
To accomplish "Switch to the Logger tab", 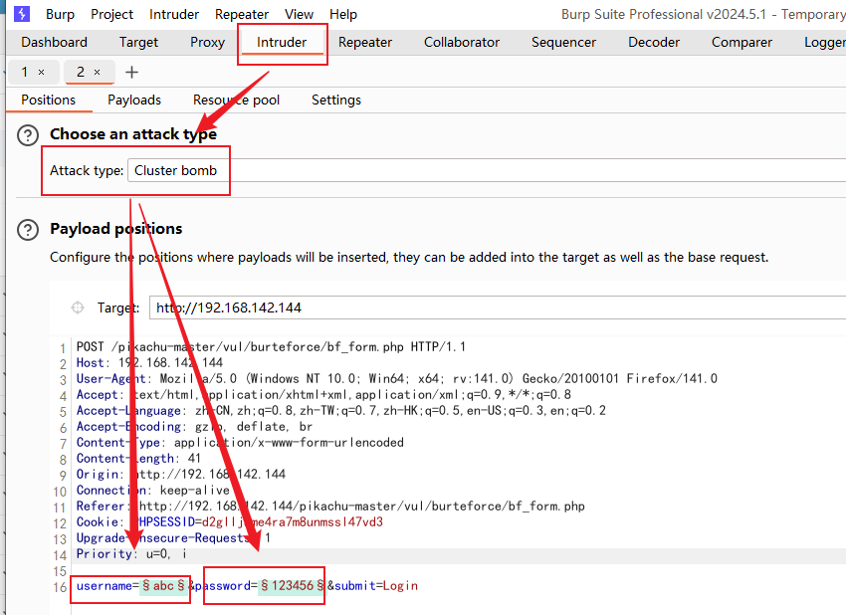I will [824, 42].
